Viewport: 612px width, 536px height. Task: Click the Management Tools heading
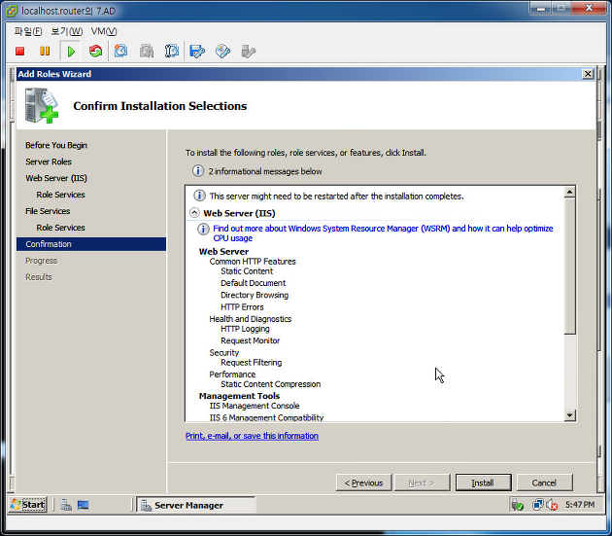[239, 396]
